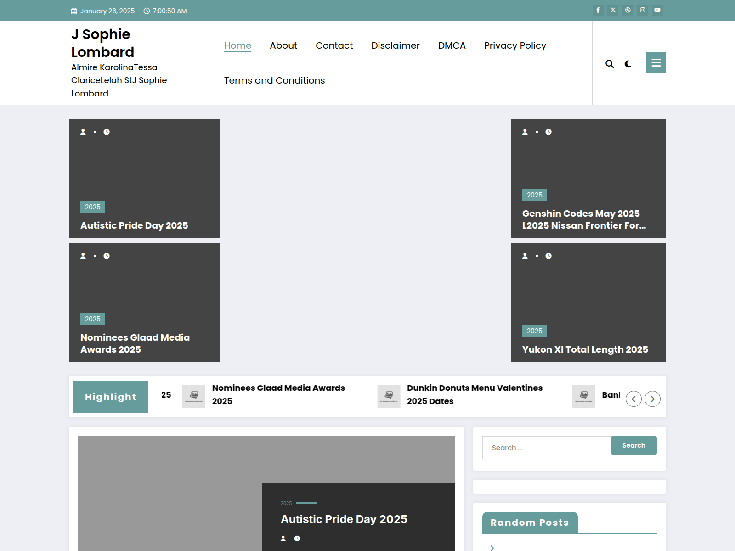Click 2025 tag on Autistic Pride Day card
This screenshot has height=551, width=735.
pos(93,207)
